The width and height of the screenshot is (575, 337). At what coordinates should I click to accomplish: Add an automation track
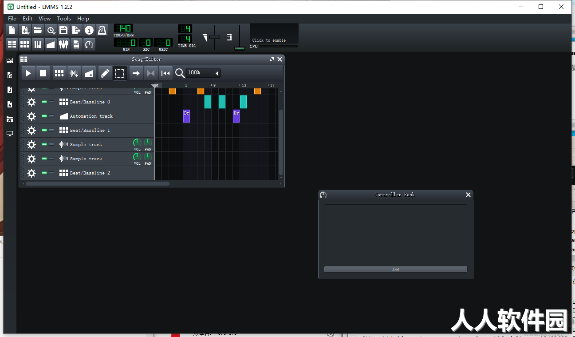coord(89,73)
